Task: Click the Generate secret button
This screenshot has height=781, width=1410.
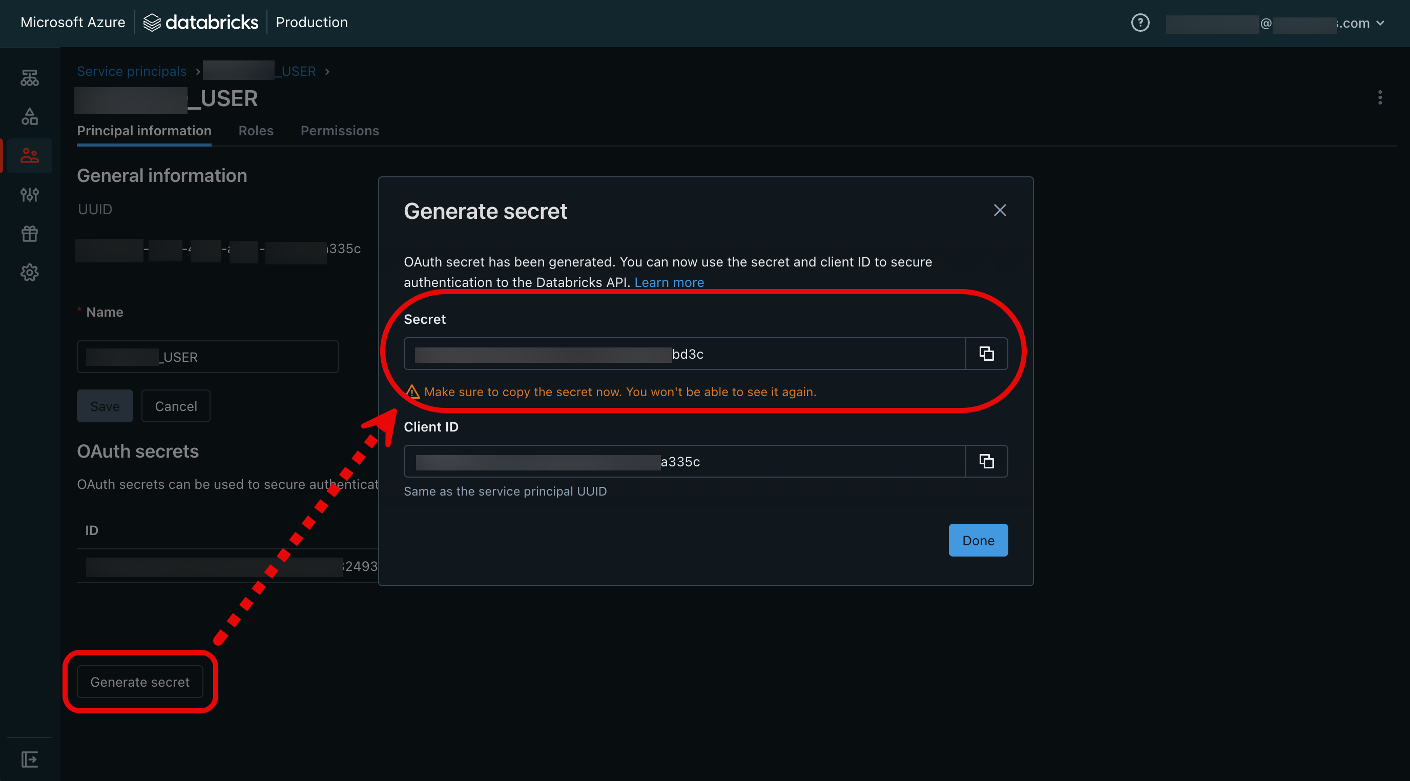Action: pos(139,681)
